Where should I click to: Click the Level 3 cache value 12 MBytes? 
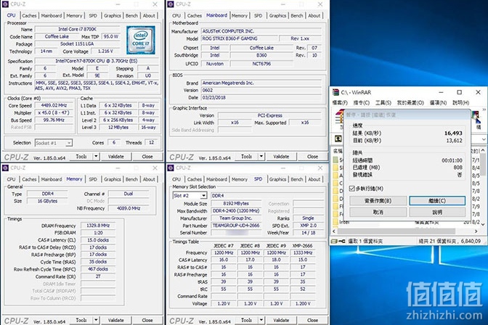118,128
